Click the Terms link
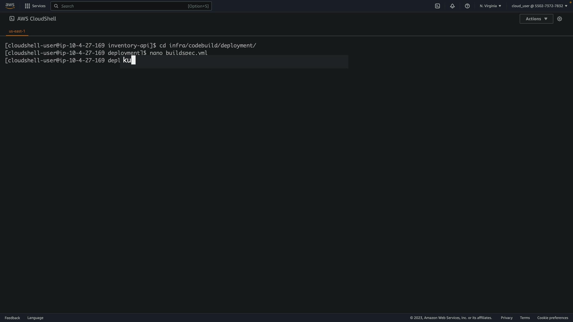Viewport: 573px width, 322px height. [525, 318]
